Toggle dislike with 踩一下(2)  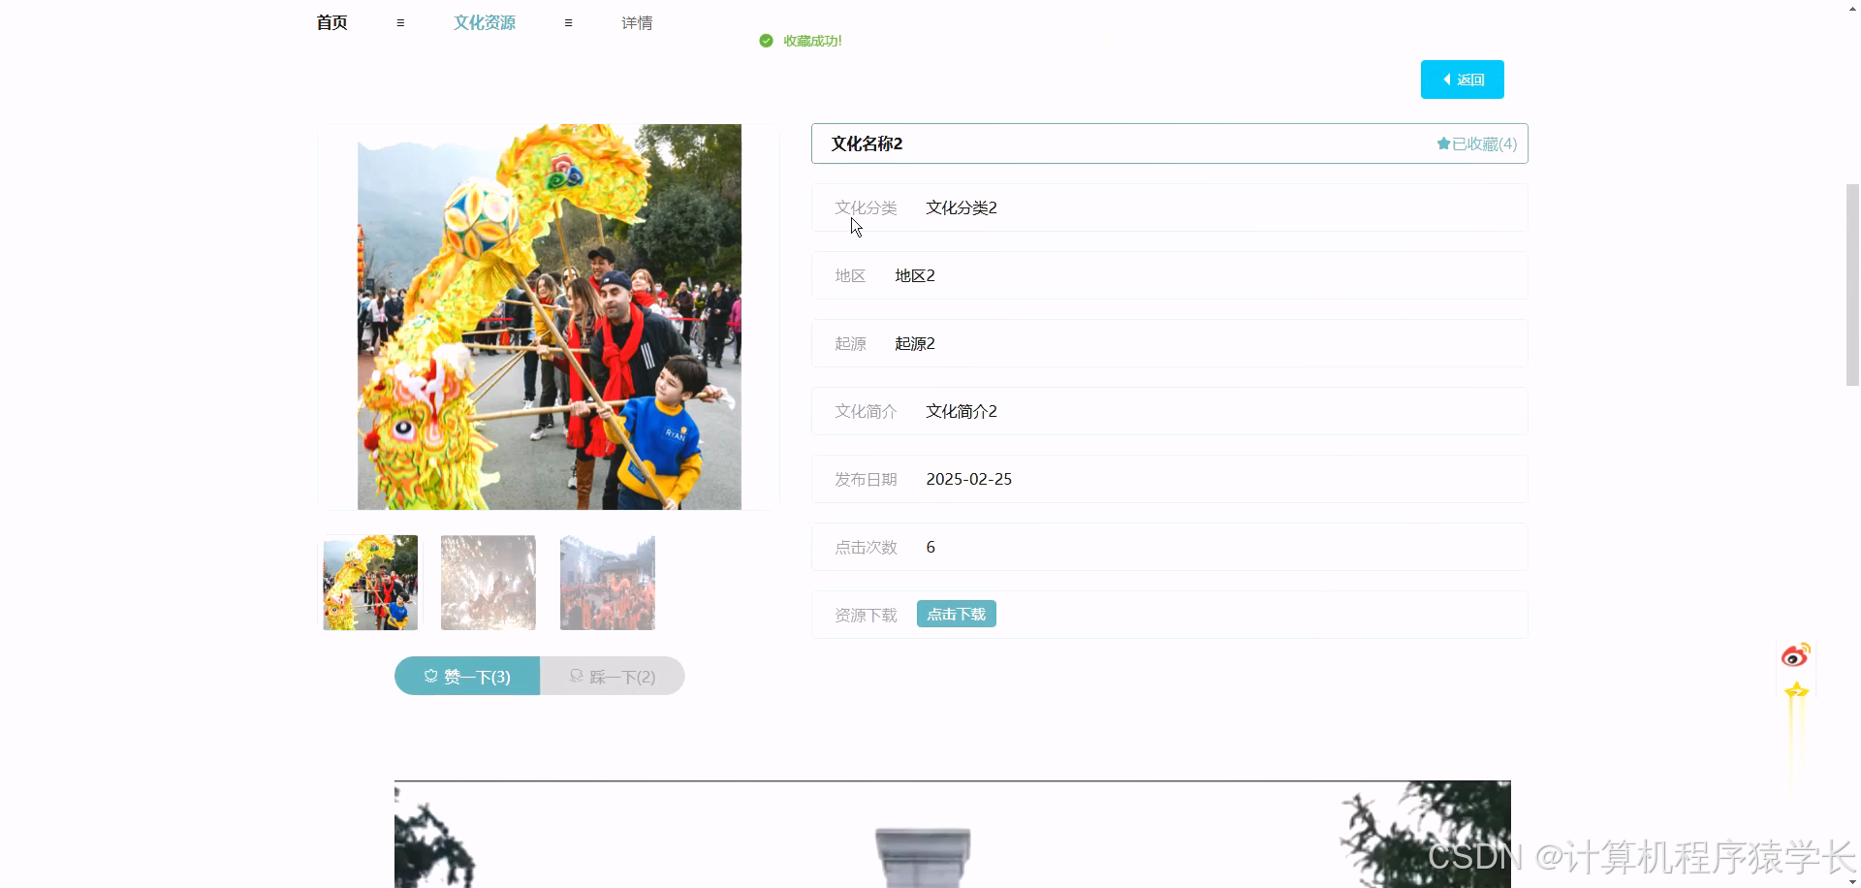click(x=613, y=676)
